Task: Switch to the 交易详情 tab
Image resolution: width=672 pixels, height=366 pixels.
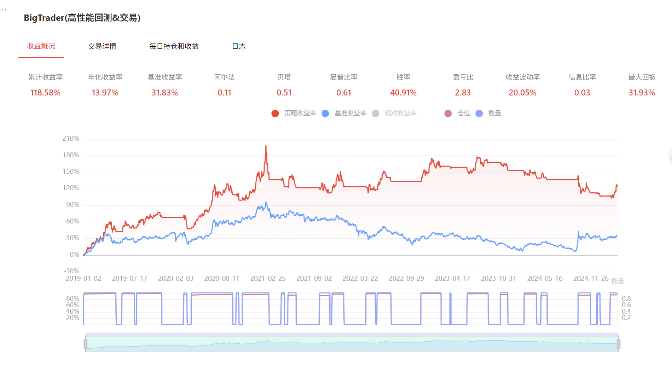Action: pos(102,46)
